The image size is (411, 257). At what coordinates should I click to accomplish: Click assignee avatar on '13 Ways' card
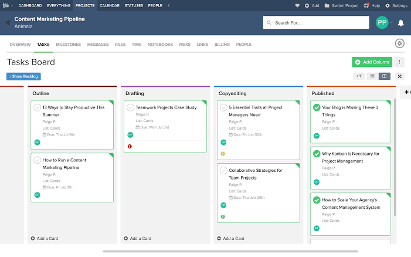click(x=37, y=143)
